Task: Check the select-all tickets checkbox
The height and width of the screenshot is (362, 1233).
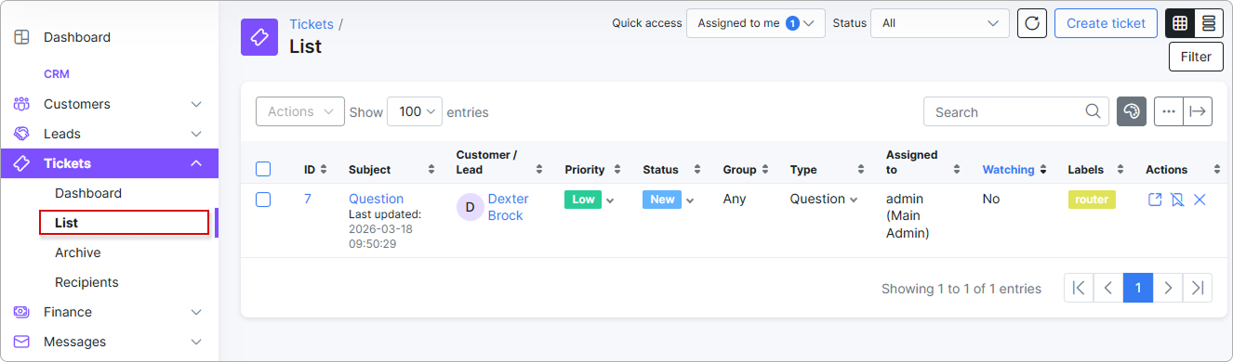Action: [x=263, y=169]
